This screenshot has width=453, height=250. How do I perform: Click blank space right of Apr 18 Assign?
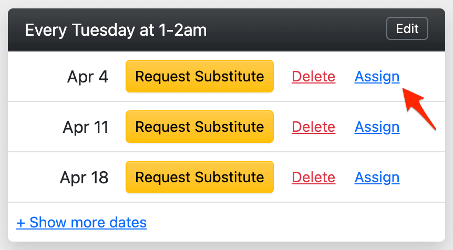pyautogui.click(x=423, y=178)
